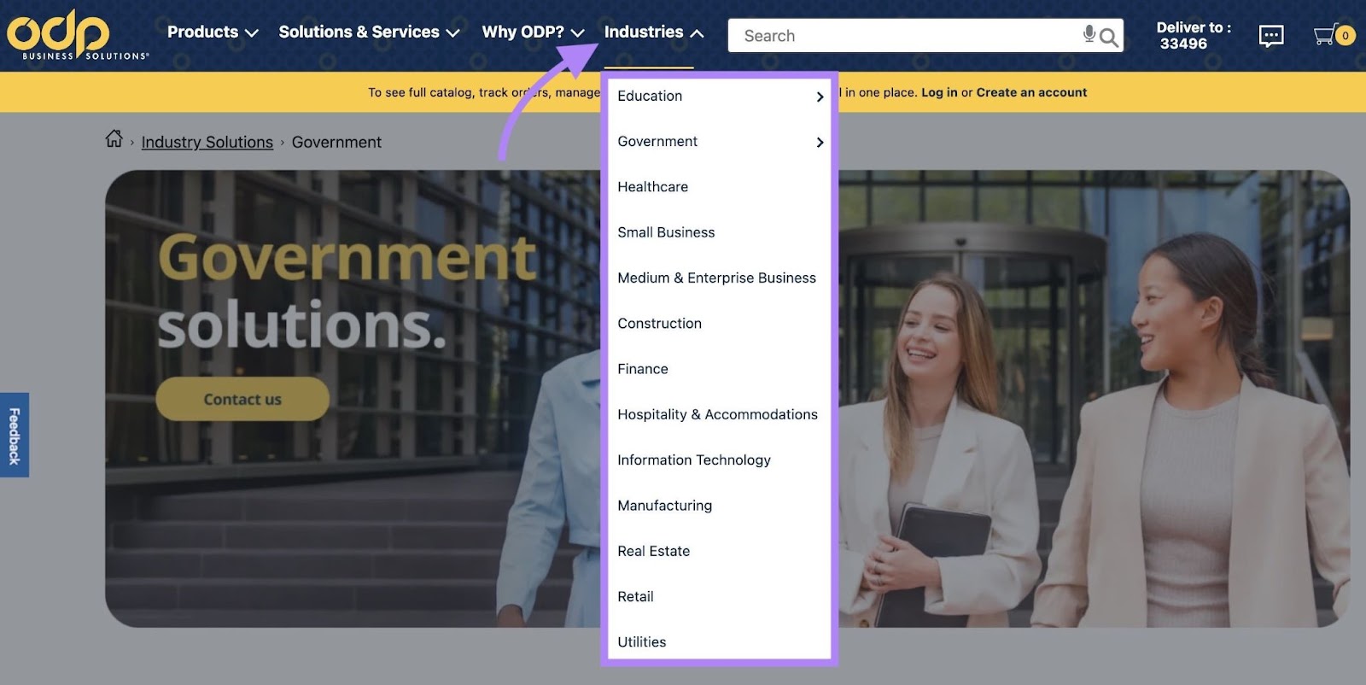Image resolution: width=1366 pixels, height=685 pixels.
Task: Collapse the Industries menu
Action: [x=654, y=32]
